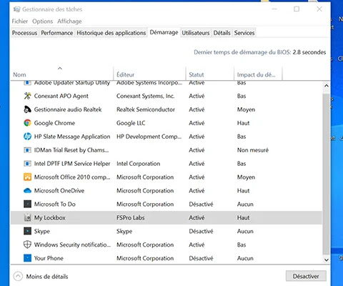Sort by the Éditeur column header
The height and width of the screenshot is (286, 343).
(x=149, y=74)
